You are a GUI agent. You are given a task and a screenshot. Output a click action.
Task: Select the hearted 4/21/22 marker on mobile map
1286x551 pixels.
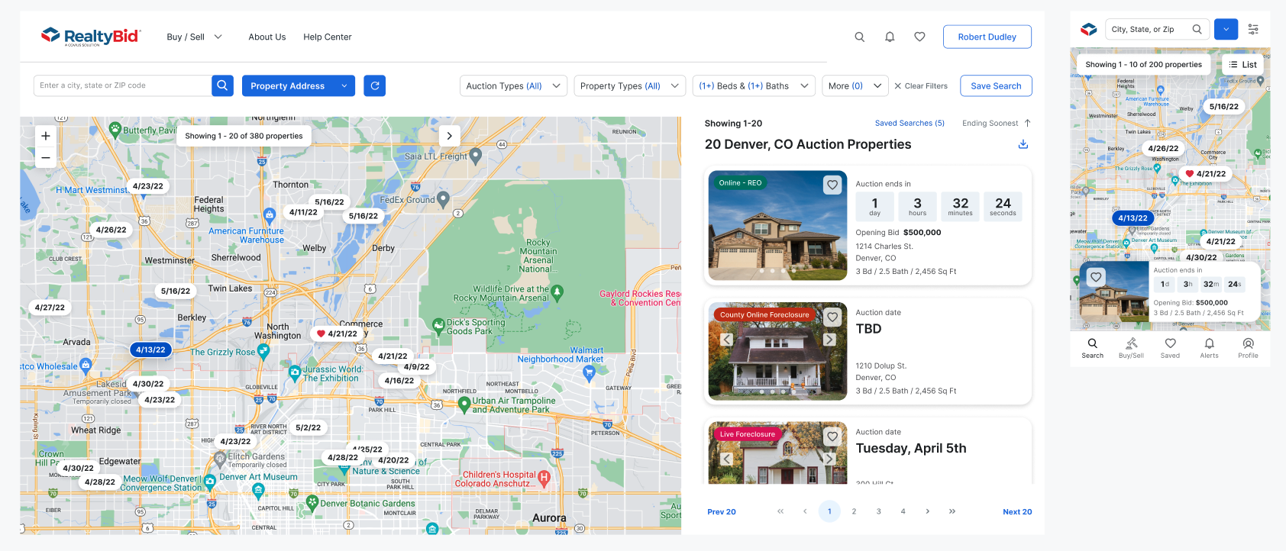click(x=1206, y=173)
